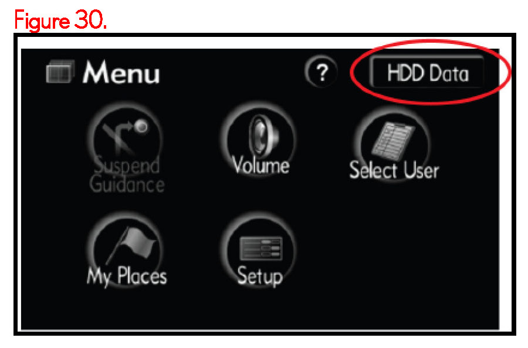
Task: Click the My Places text label
Action: [127, 277]
